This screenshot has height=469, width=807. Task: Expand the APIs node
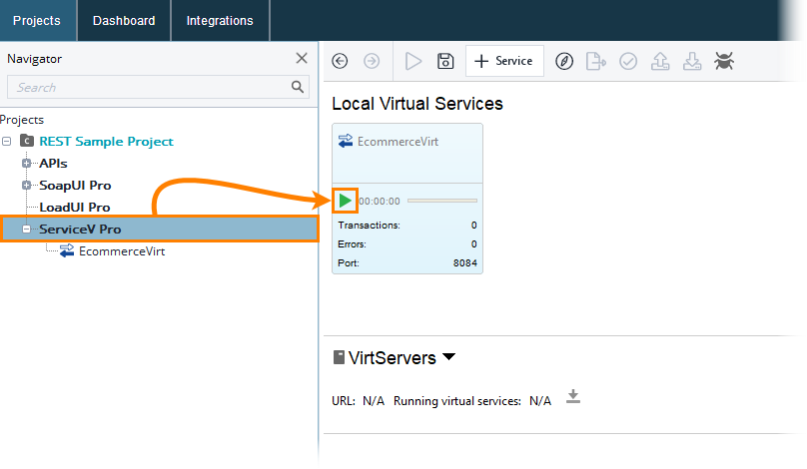[x=26, y=163]
